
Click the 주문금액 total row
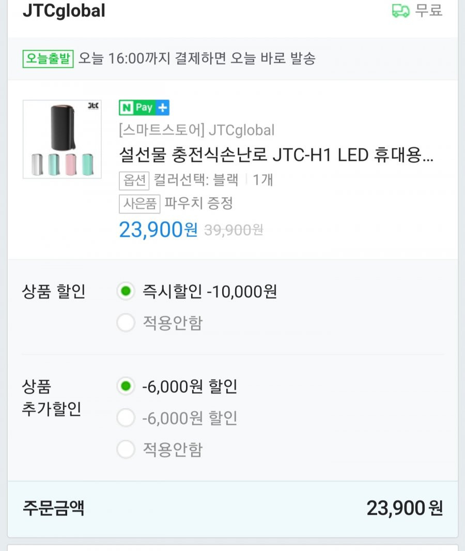tap(233, 508)
